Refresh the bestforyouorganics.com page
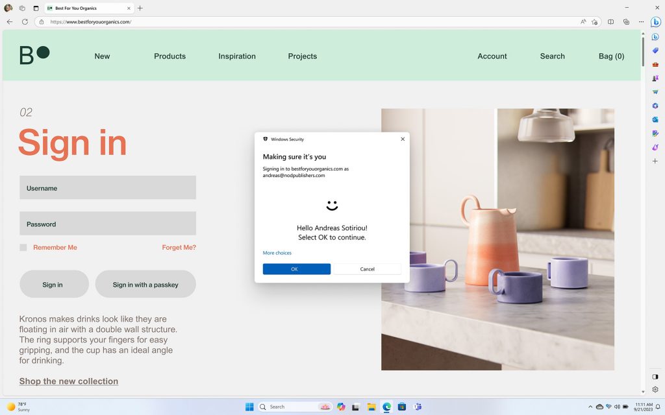The image size is (665, 415). coord(24,21)
